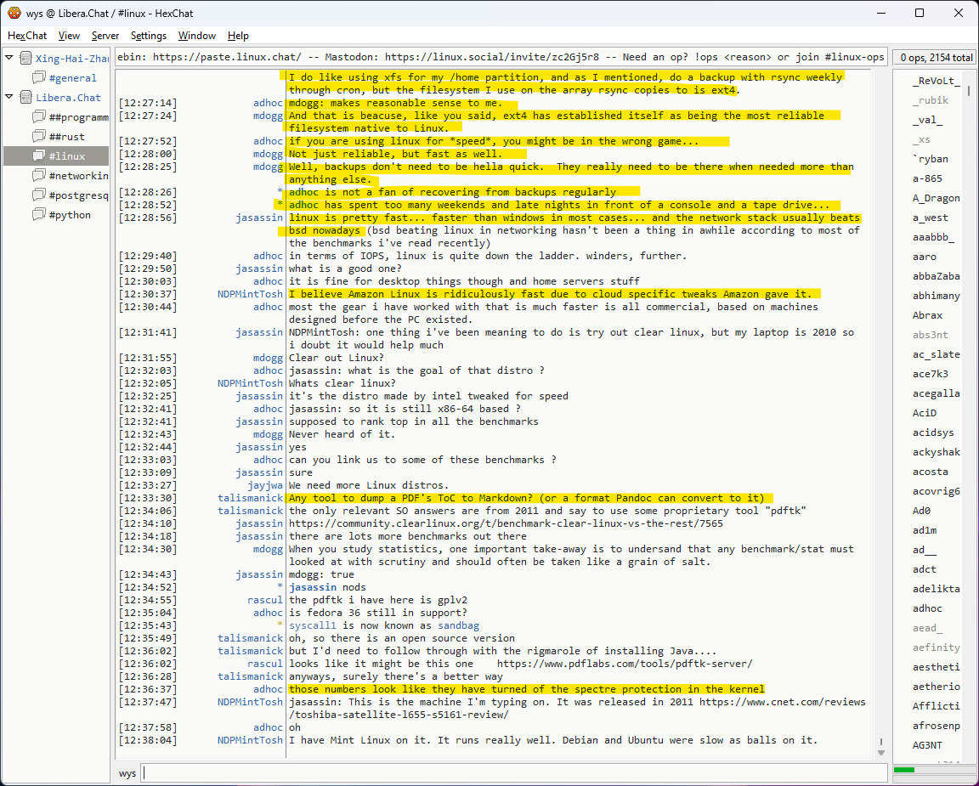Click the channel icon beside #python
Screen dimensions: 979x786
tap(39, 215)
